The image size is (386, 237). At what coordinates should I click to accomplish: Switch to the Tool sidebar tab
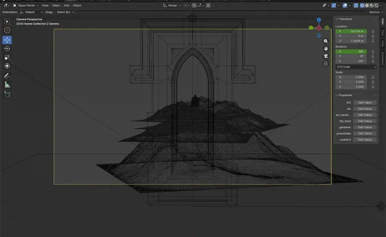[x=382, y=32]
